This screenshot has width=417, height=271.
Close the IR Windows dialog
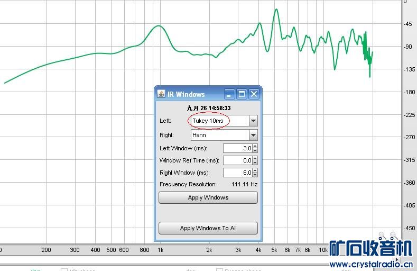point(254,94)
